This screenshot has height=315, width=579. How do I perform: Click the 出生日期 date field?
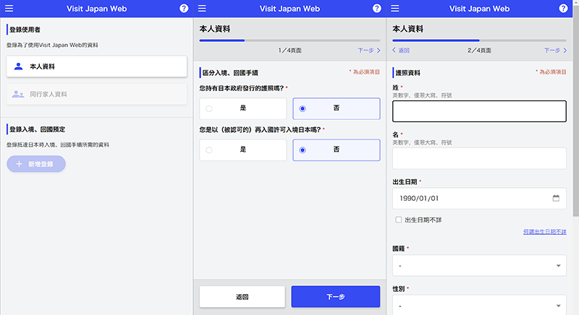(479, 198)
